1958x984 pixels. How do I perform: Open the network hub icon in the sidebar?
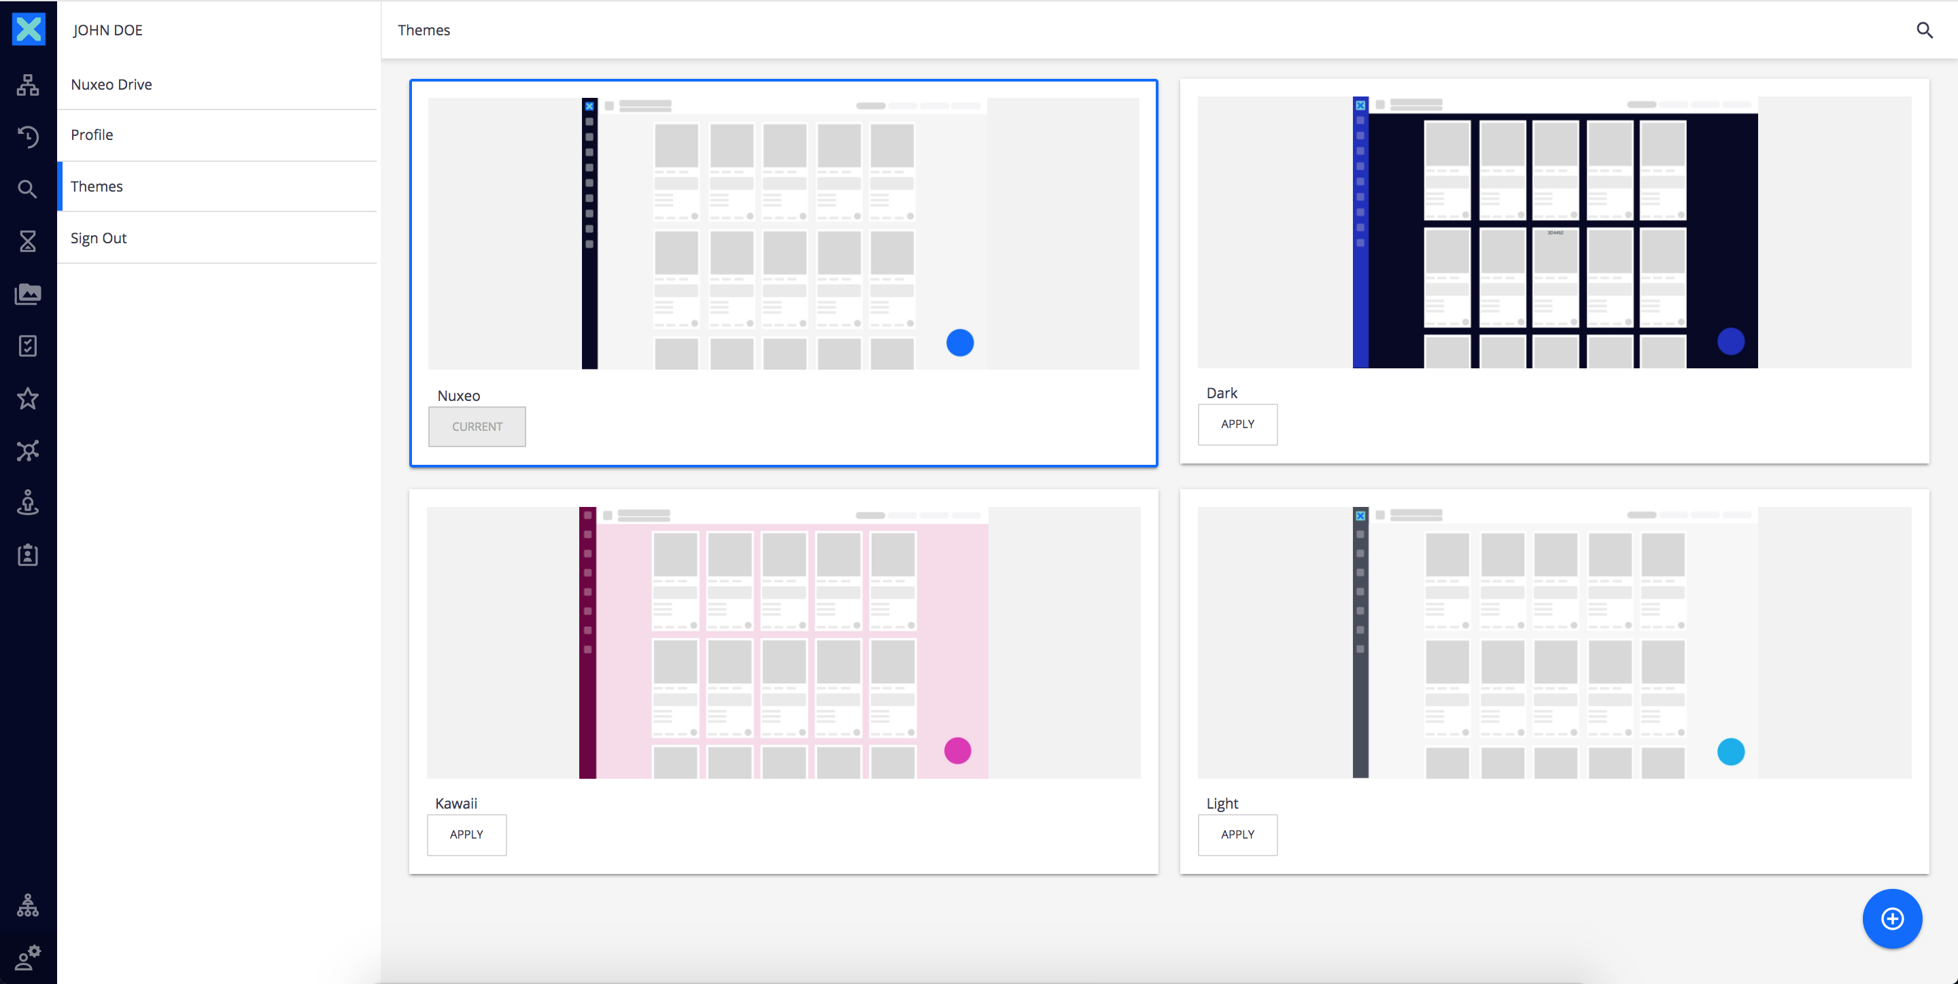coord(28,451)
